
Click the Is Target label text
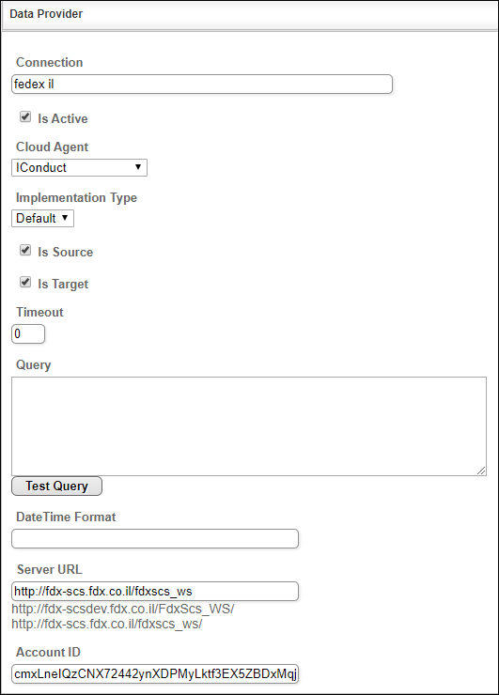63,285
